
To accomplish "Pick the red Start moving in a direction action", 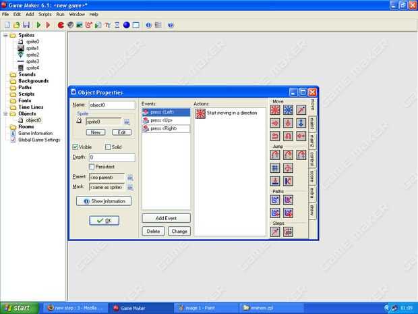I will pos(275,110).
